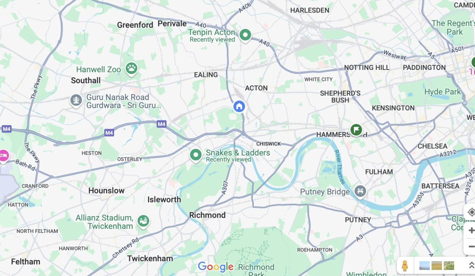Select the Richmond Park label
The width and height of the screenshot is (475, 276).
click(256, 270)
